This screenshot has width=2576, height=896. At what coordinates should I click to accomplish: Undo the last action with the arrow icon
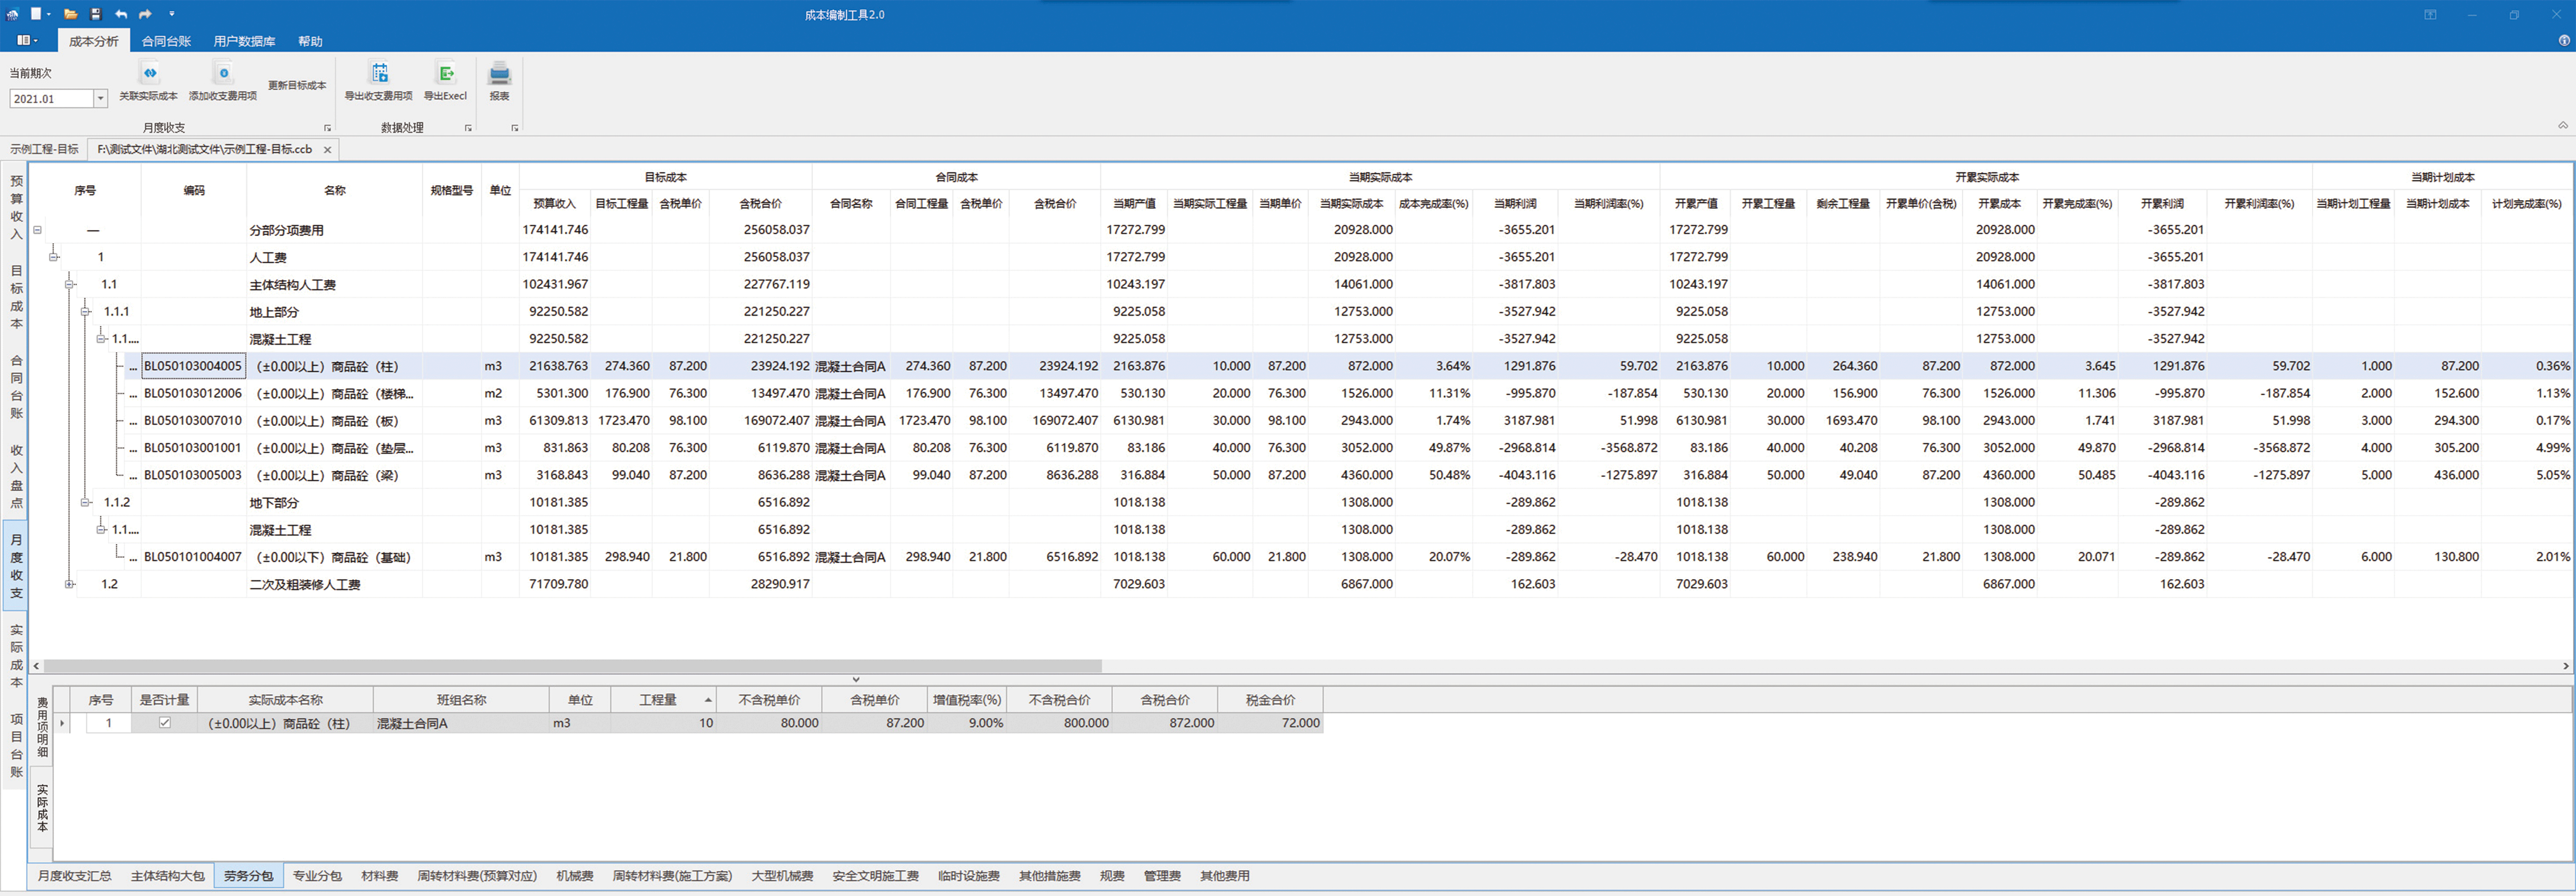point(121,14)
